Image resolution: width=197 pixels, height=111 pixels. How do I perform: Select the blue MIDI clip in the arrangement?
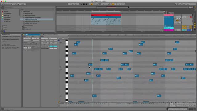pos(106,21)
